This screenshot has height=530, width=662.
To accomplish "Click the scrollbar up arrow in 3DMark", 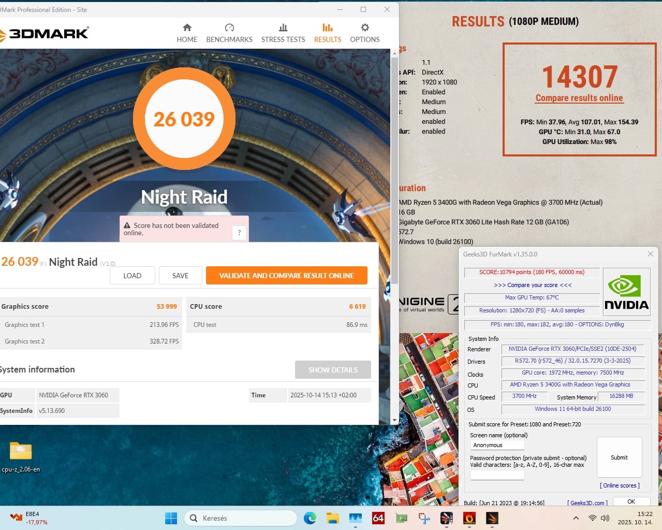I will click(x=394, y=53).
